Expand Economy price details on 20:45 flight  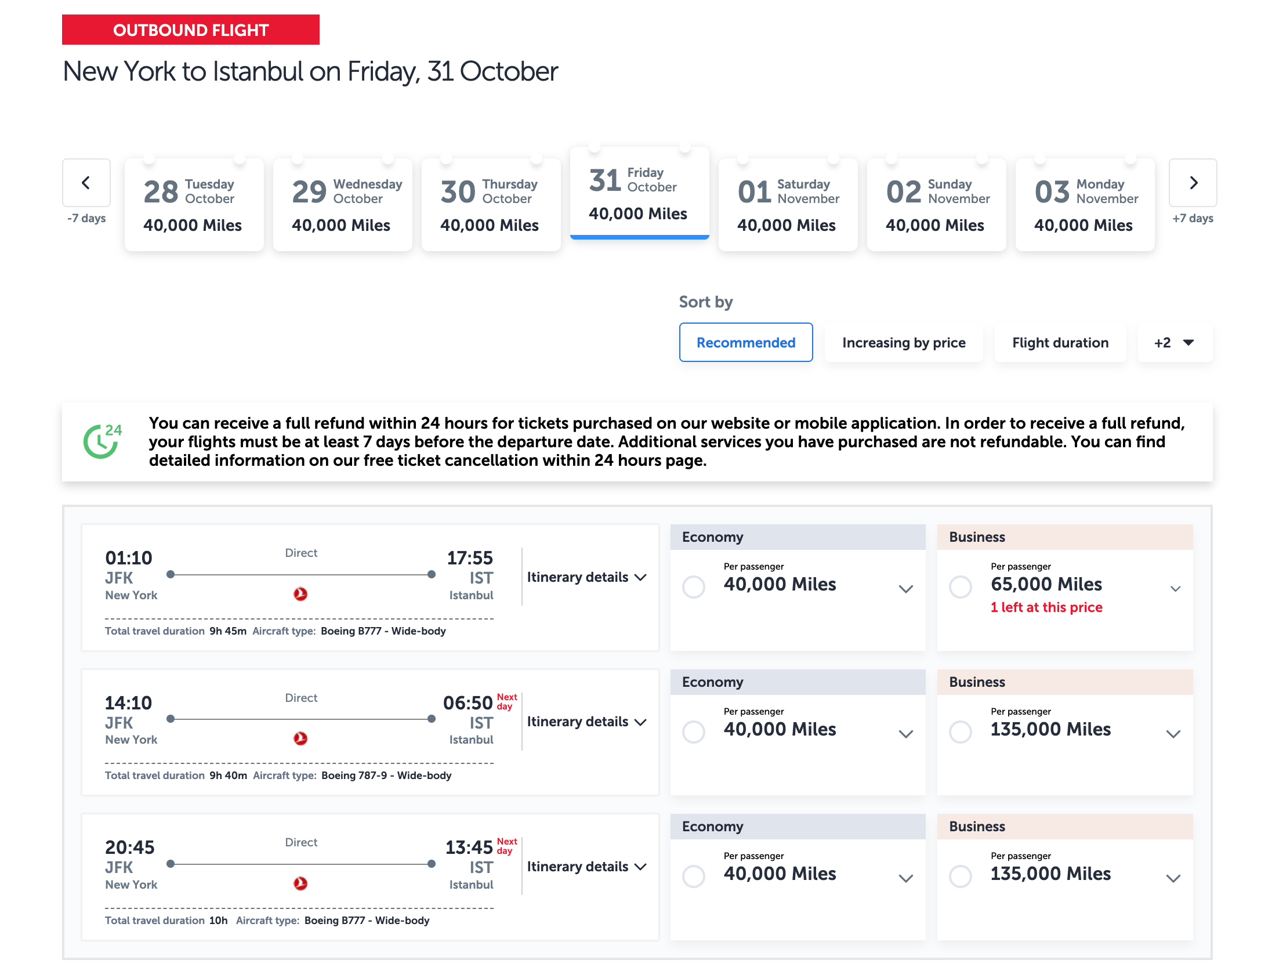point(905,878)
